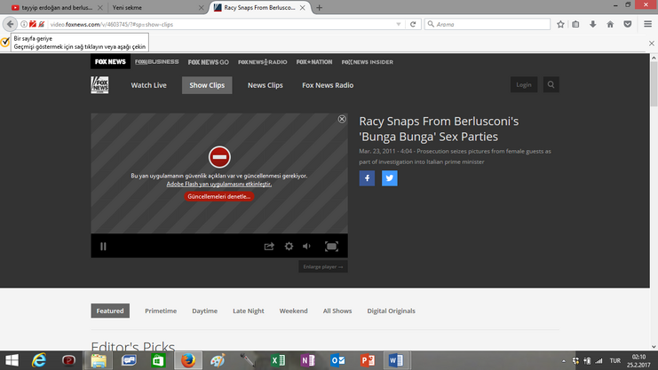Open Fox News Go link
The image size is (658, 370).
(x=208, y=62)
